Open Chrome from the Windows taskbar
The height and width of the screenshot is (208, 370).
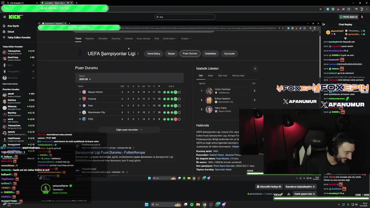click(x=204, y=205)
